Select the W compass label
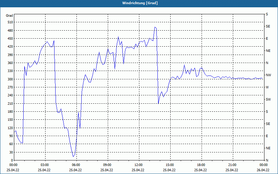The width and height of the screenshot is (278, 174). [267, 87]
